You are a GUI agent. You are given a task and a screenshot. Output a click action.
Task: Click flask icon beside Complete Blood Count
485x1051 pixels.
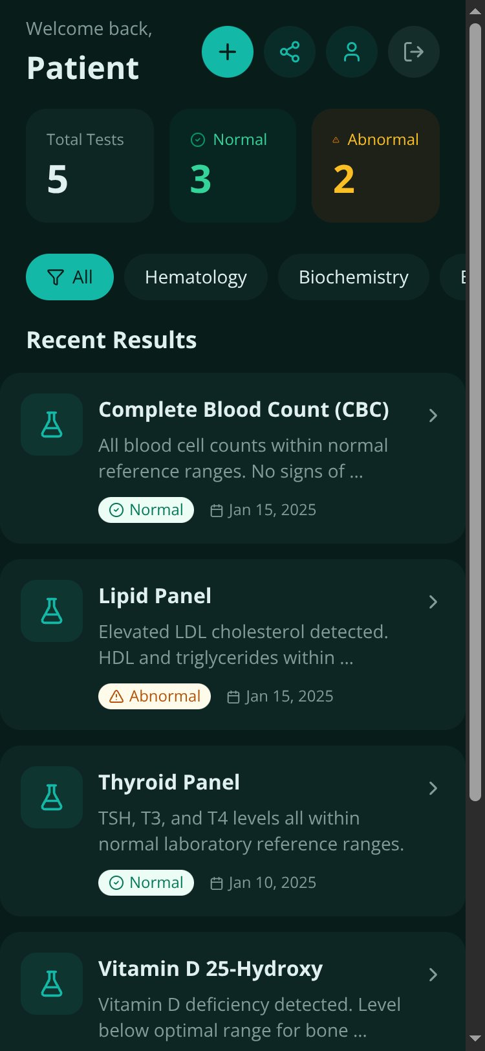[52, 425]
